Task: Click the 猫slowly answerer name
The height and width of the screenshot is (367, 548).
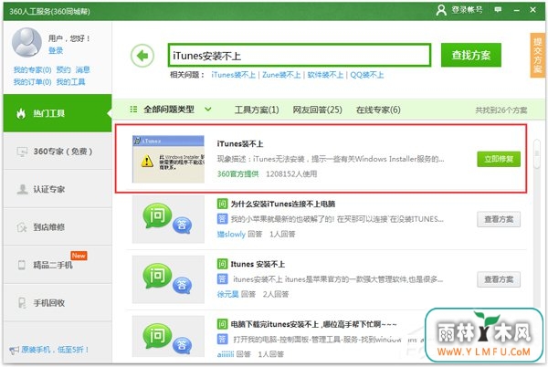Action: click(231, 234)
